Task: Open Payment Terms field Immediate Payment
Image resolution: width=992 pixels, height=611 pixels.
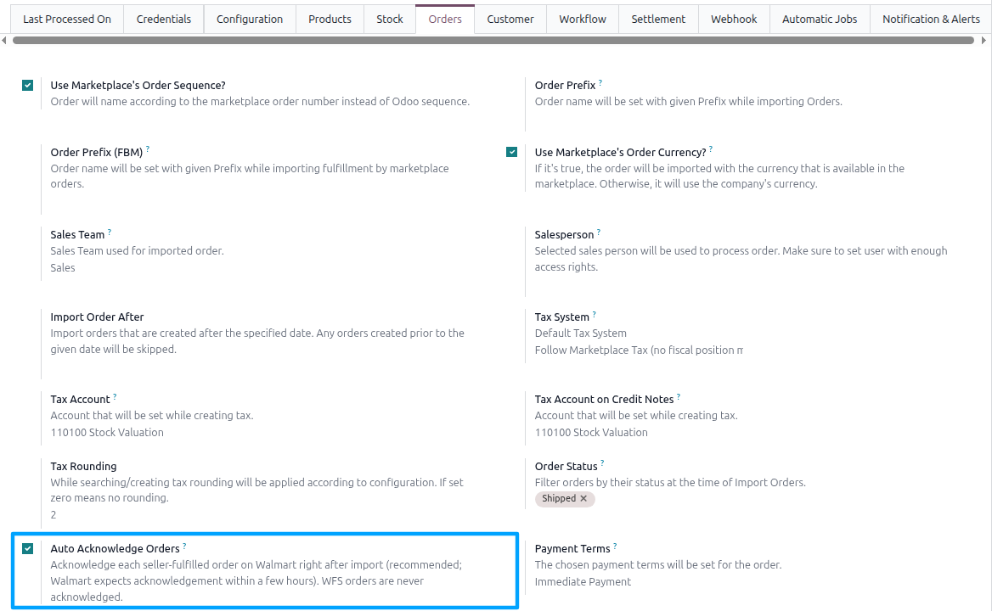Action: (x=583, y=582)
